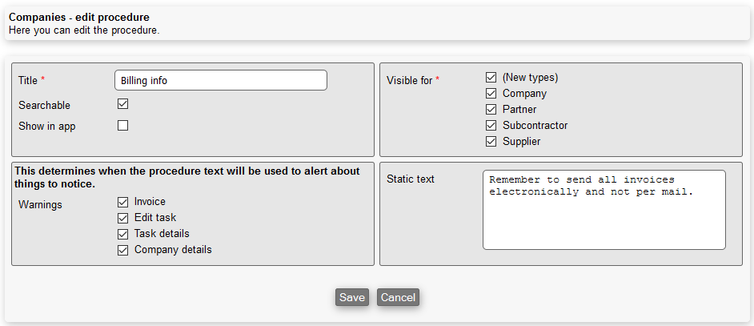
Task: Uncheck the (New types) visibility checkbox
Action: point(491,78)
